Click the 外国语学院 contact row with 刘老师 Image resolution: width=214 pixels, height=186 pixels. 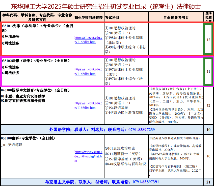(x=102, y=130)
